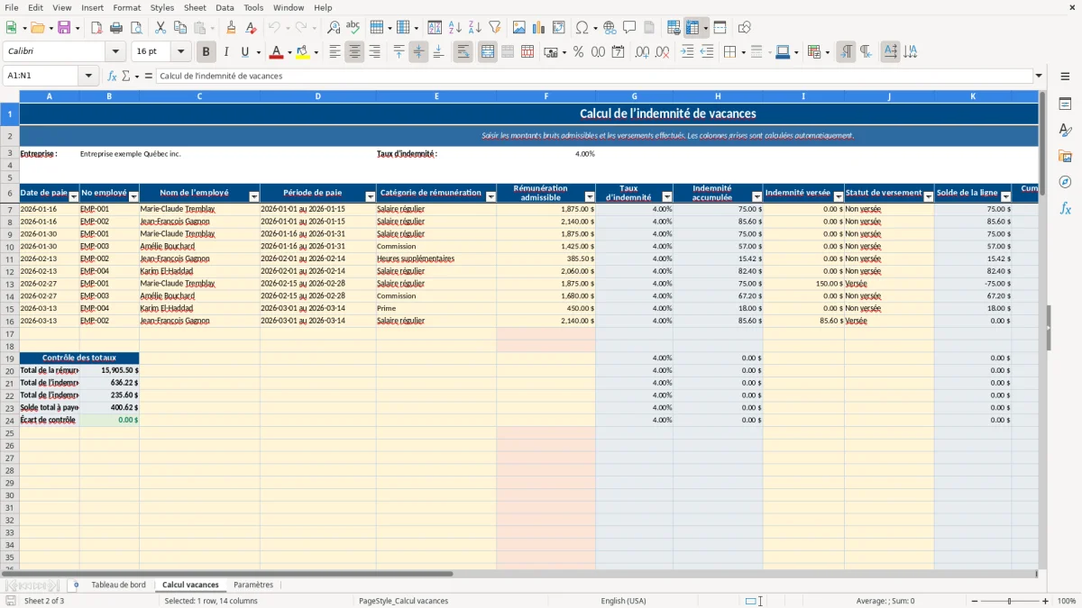Viewport: 1082px width, 608px height.
Task: Open Print Preview from the toolbar
Action: click(x=135, y=28)
